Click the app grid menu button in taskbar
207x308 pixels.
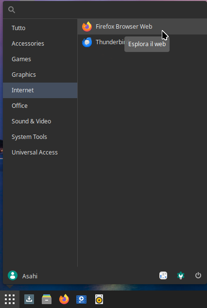(10, 299)
